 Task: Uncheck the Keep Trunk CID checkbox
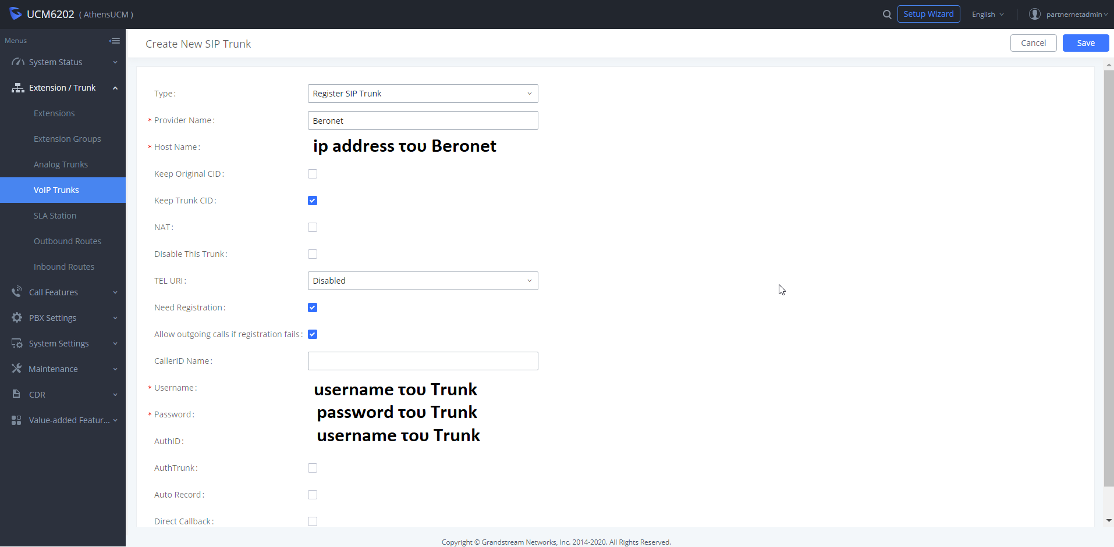tap(313, 201)
